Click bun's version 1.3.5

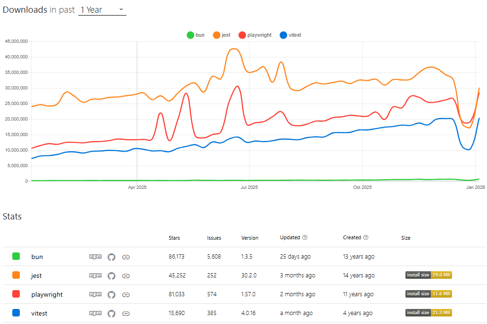[247, 257]
